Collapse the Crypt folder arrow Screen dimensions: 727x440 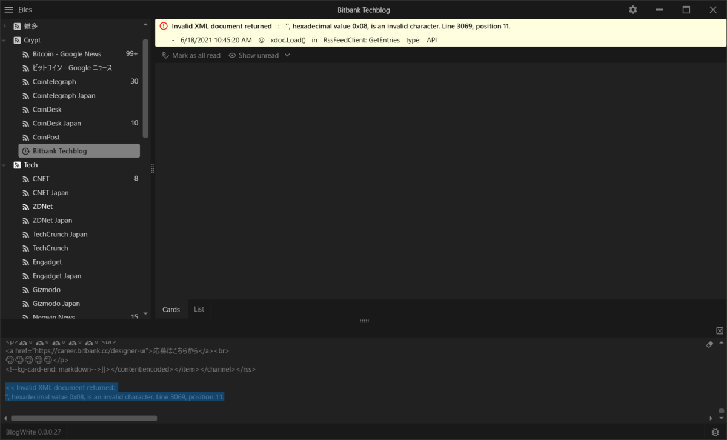pyautogui.click(x=5, y=40)
